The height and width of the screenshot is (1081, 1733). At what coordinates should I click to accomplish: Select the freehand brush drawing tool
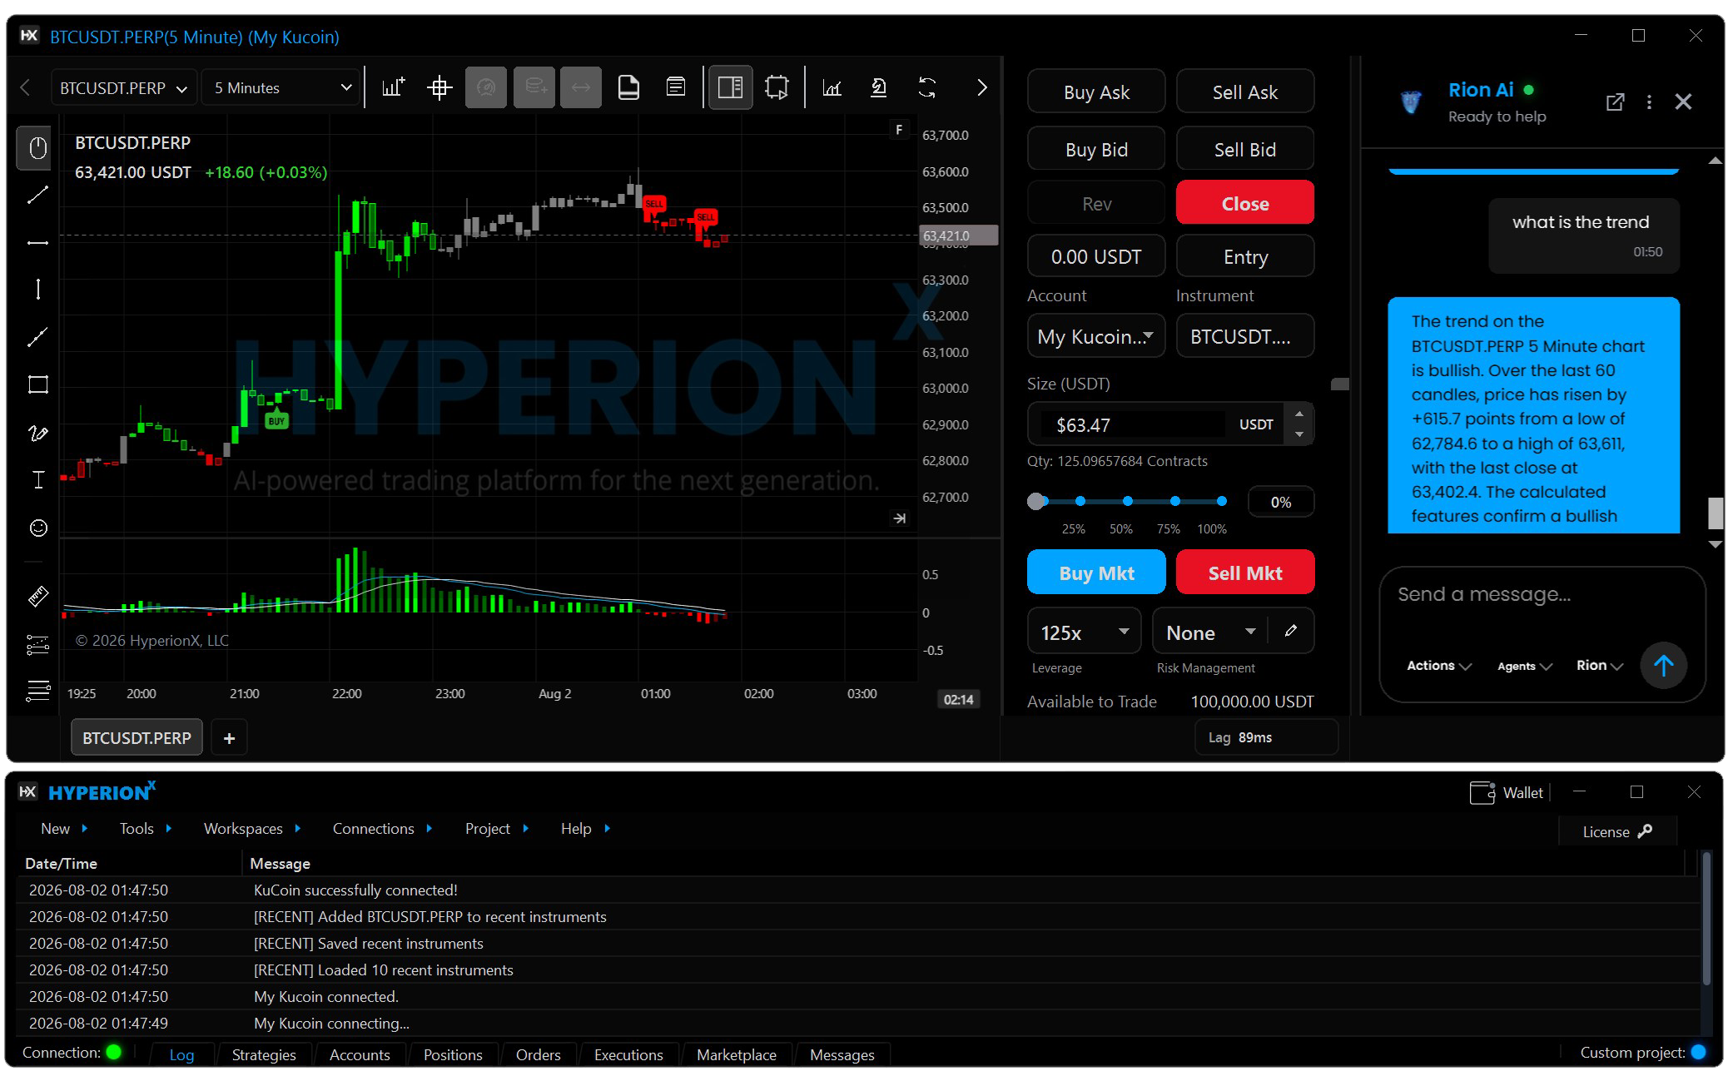(x=37, y=433)
